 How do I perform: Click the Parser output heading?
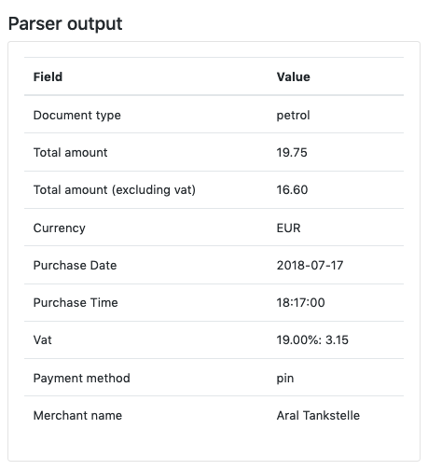pos(65,24)
